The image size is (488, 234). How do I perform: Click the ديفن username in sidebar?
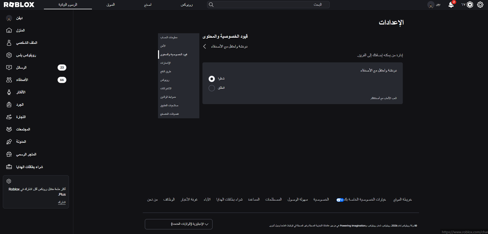pos(19,18)
